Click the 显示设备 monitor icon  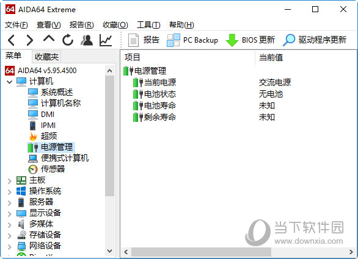pyautogui.click(x=21, y=213)
